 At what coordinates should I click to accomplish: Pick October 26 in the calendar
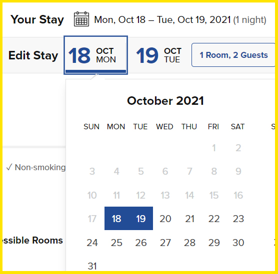(141, 243)
